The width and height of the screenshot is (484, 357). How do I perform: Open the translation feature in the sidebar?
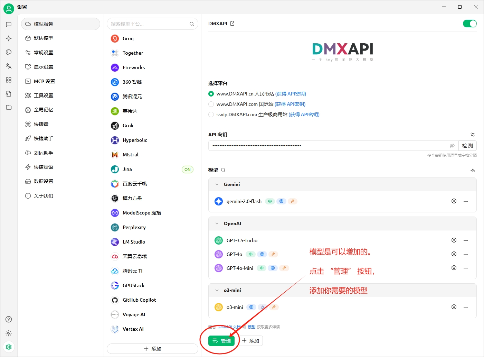[x=9, y=66]
